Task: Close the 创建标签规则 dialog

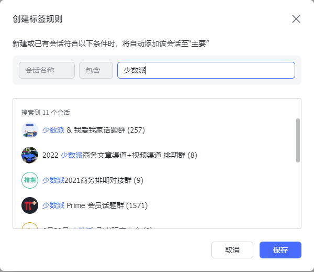Action: (296, 19)
